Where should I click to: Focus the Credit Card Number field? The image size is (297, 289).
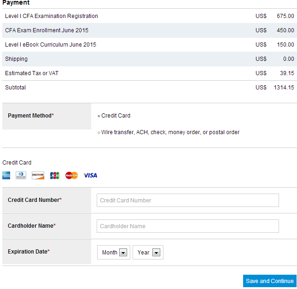click(x=188, y=200)
